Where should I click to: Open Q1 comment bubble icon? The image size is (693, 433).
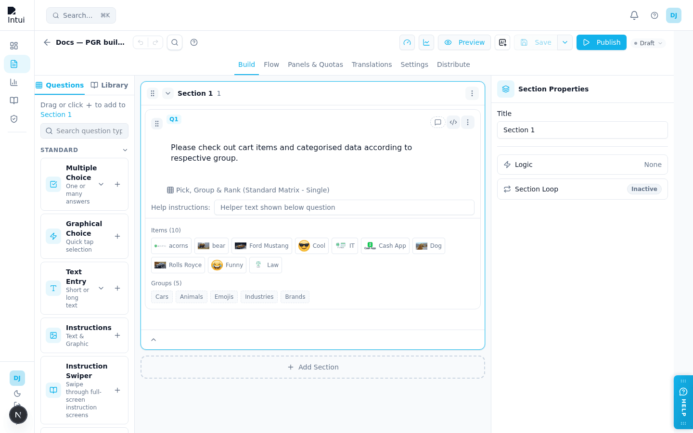click(x=438, y=122)
